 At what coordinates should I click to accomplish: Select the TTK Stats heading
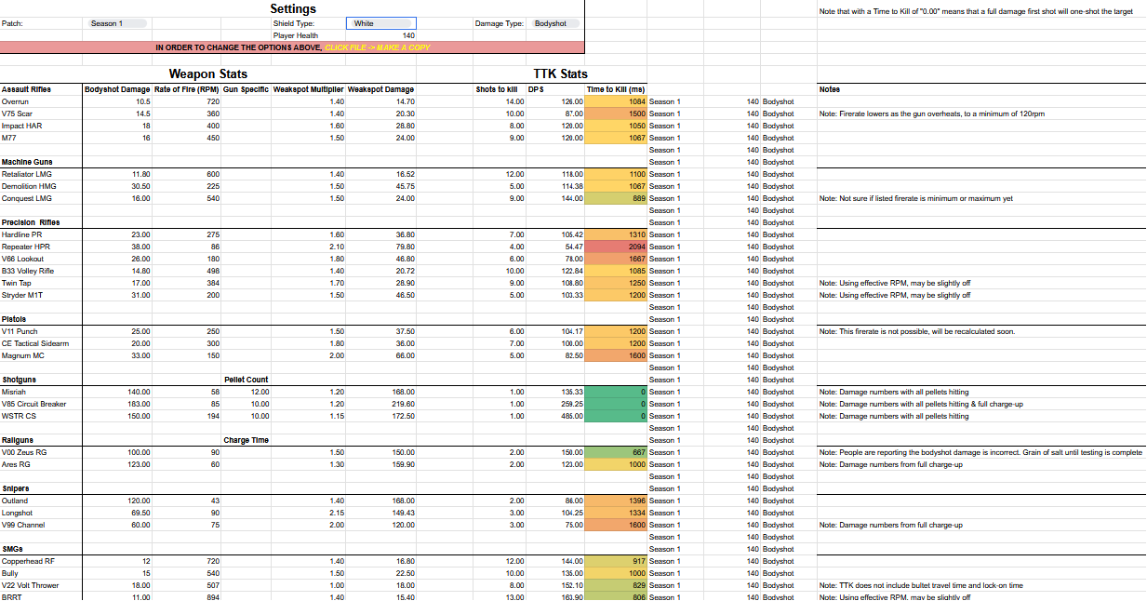[x=560, y=73]
